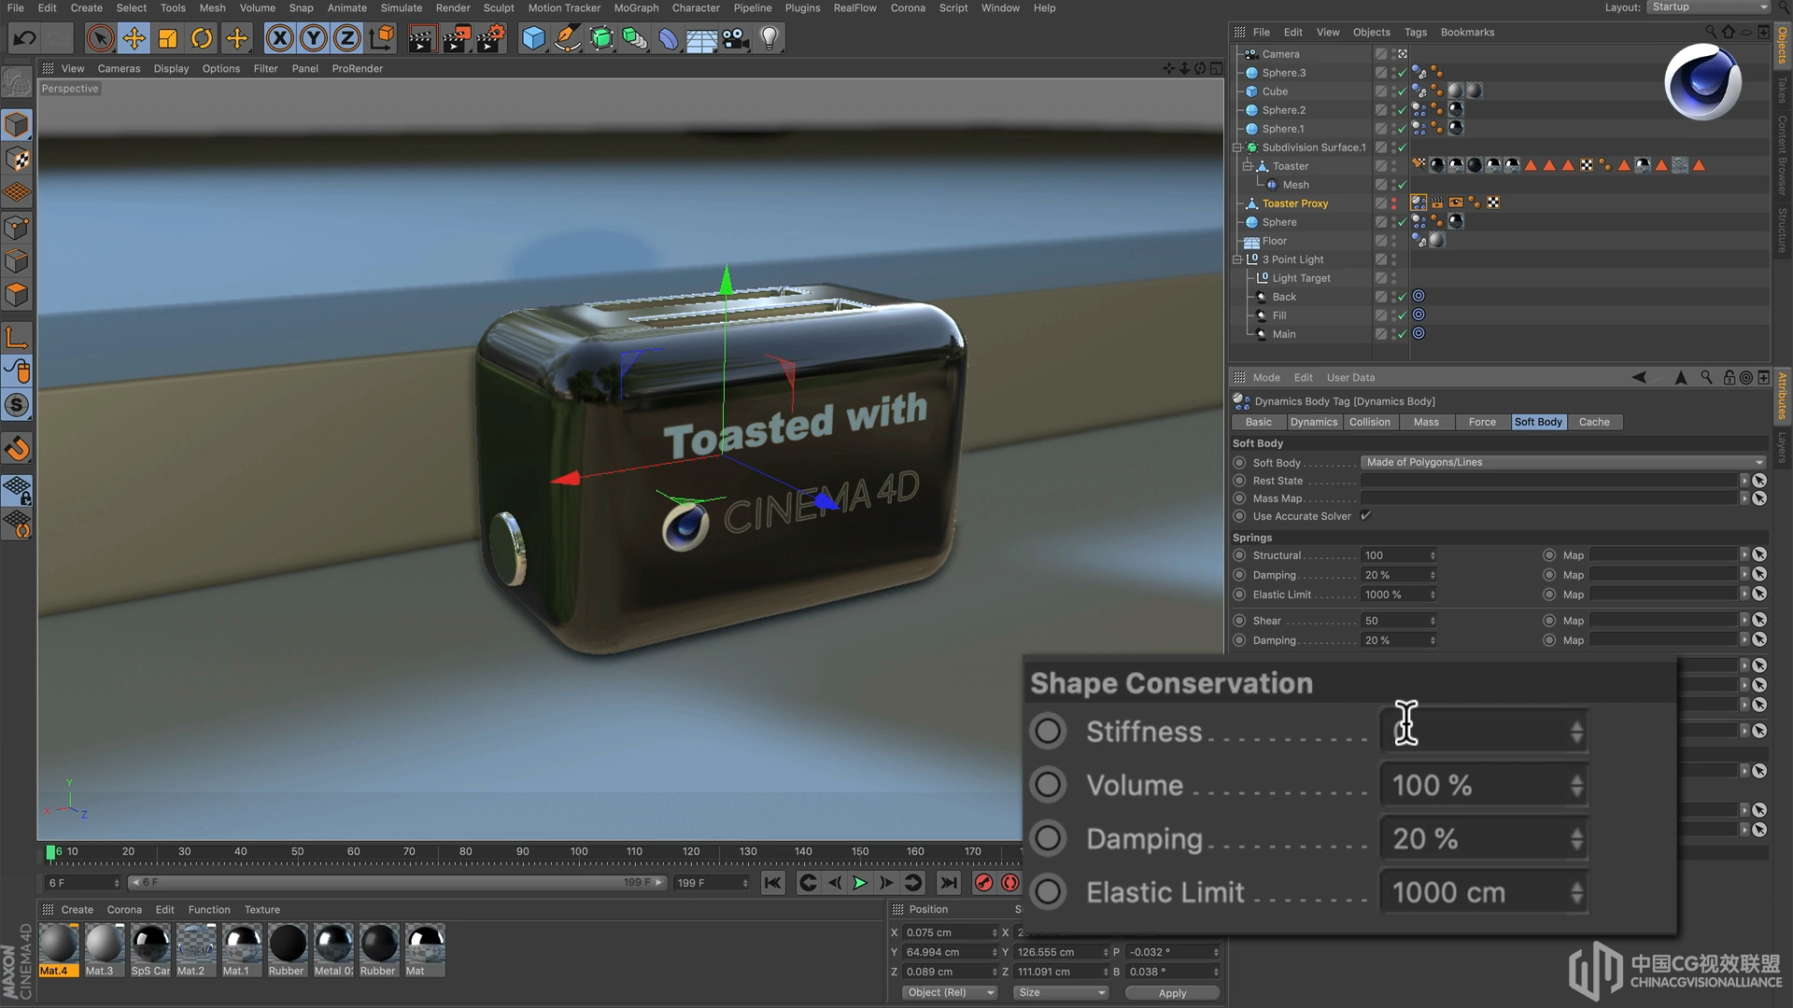
Task: Open the MoGraph menu
Action: point(636,7)
